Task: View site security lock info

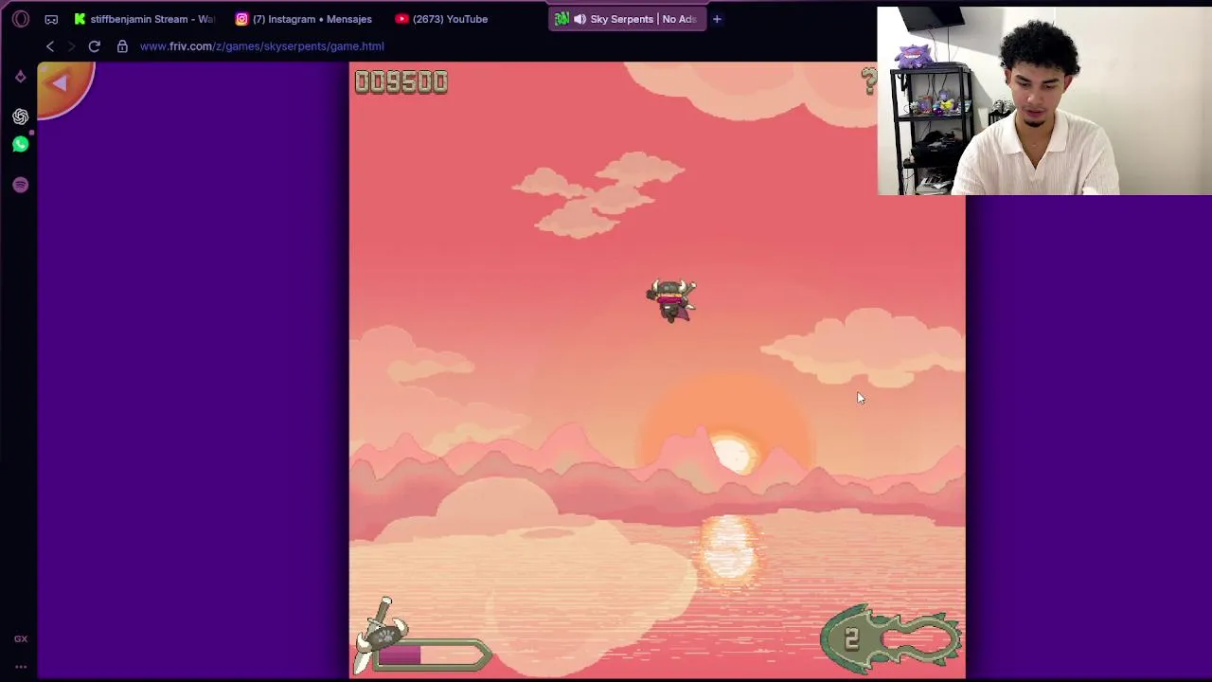Action: coord(122,45)
